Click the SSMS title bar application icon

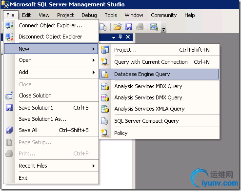5,4
